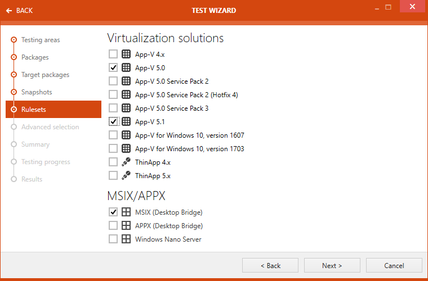Click the < Back button at bottom

coord(270,265)
